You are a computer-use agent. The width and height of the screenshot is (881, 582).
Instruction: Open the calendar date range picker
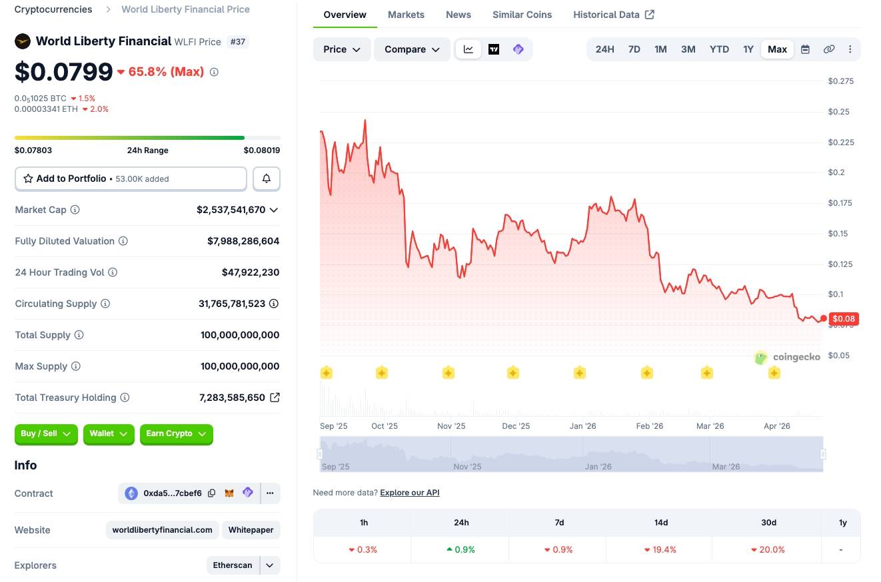(x=805, y=49)
